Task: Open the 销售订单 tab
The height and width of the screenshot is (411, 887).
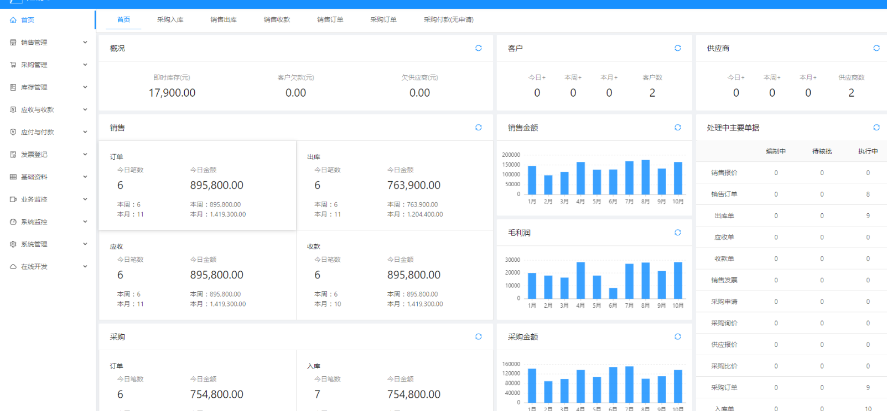Action: coord(330,19)
